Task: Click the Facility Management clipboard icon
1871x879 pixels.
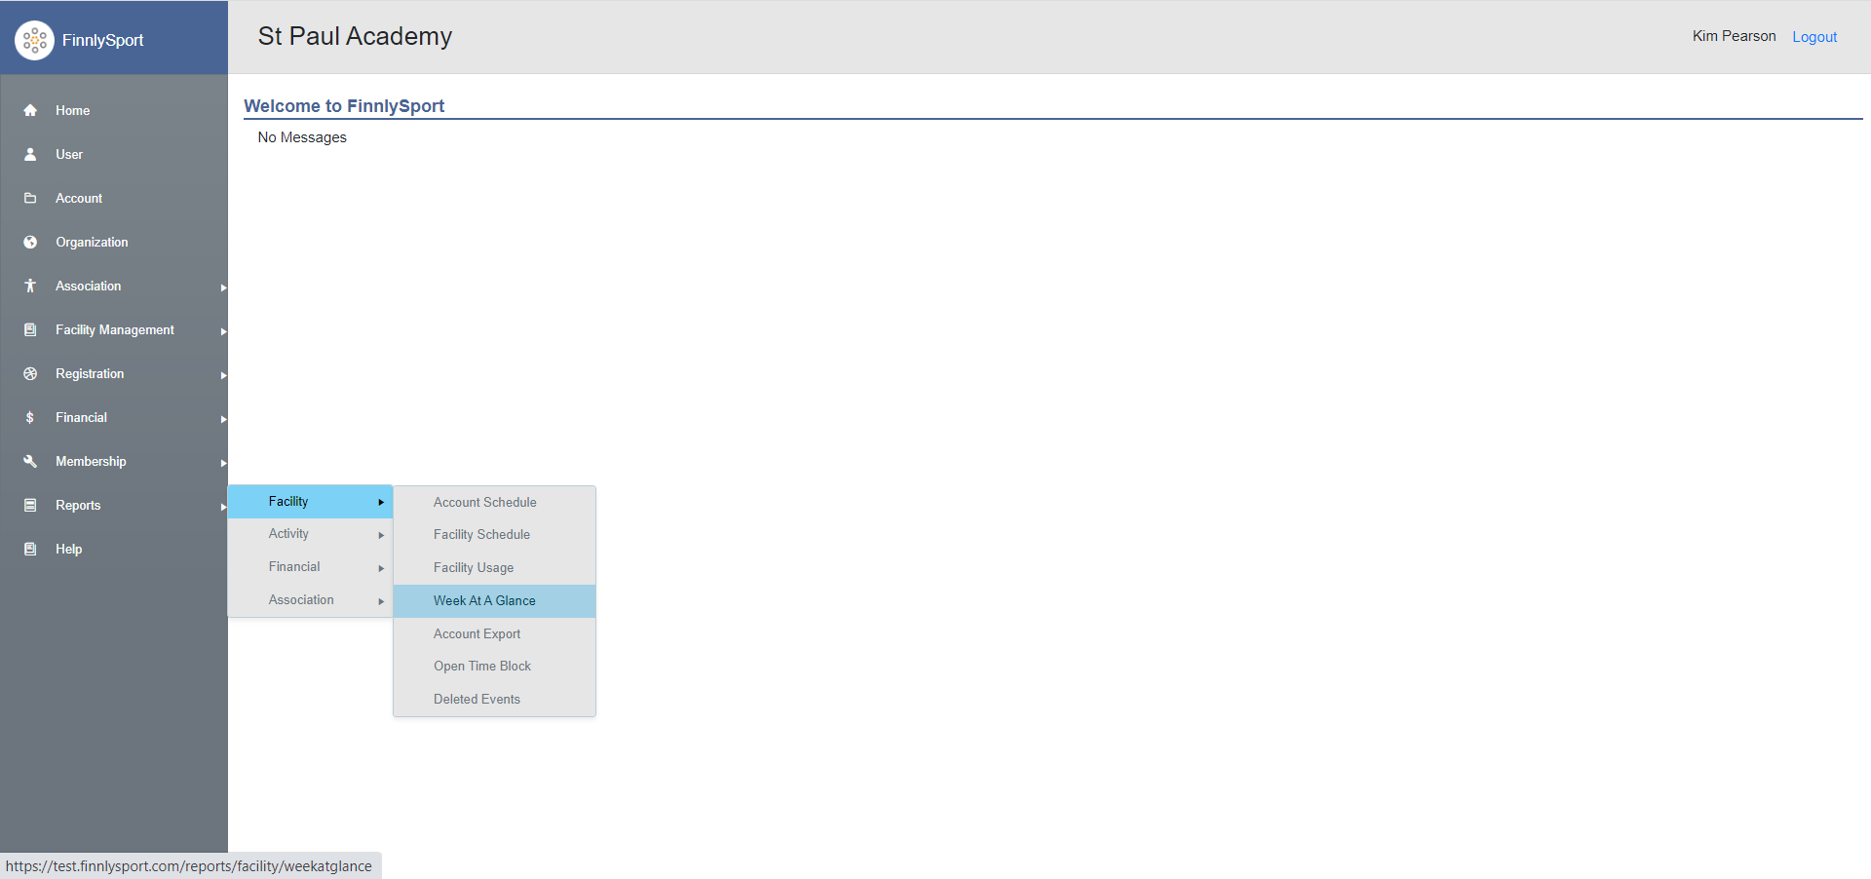Action: pos(30,329)
